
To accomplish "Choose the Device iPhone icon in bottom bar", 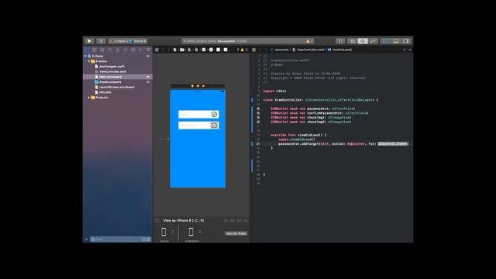I will (164, 232).
